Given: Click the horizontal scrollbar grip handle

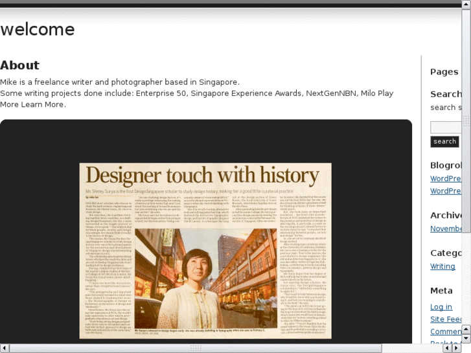Looking at the screenshot, I should (195, 348).
